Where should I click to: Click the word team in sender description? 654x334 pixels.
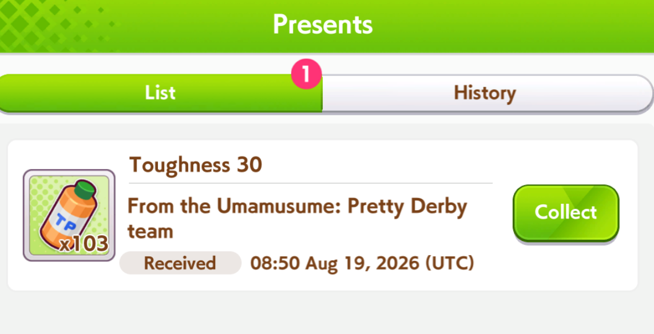(x=150, y=231)
